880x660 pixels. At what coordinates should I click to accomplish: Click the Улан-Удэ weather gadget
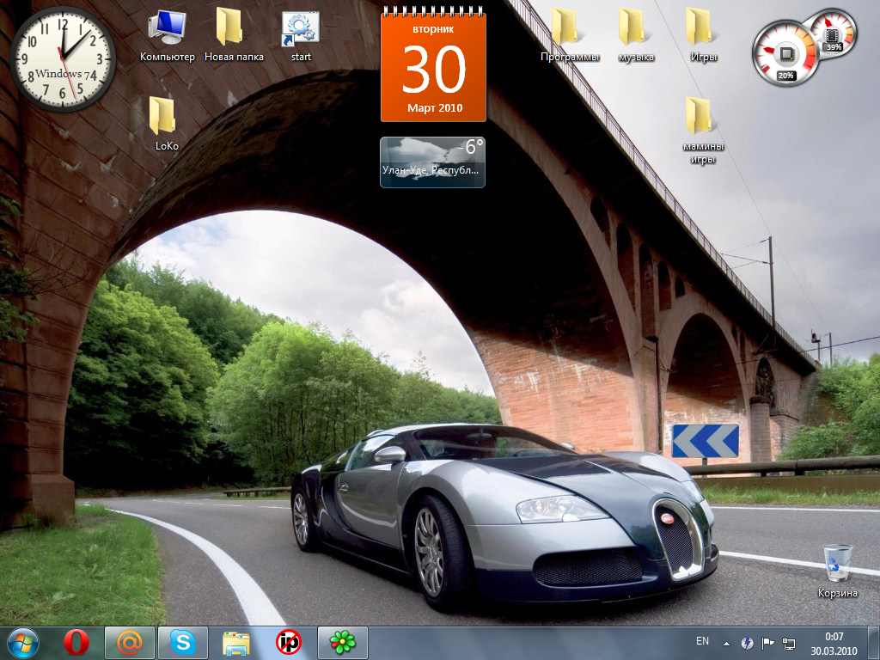coord(432,162)
